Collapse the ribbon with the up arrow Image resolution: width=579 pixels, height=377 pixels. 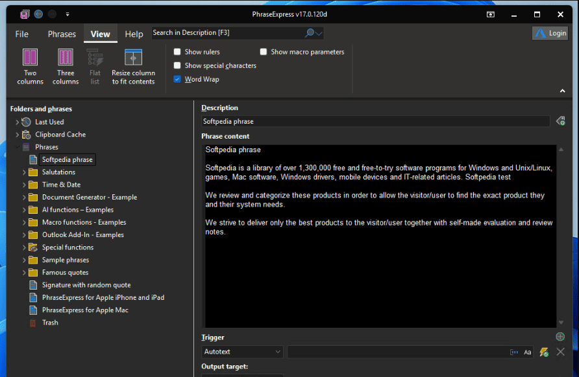[562, 91]
